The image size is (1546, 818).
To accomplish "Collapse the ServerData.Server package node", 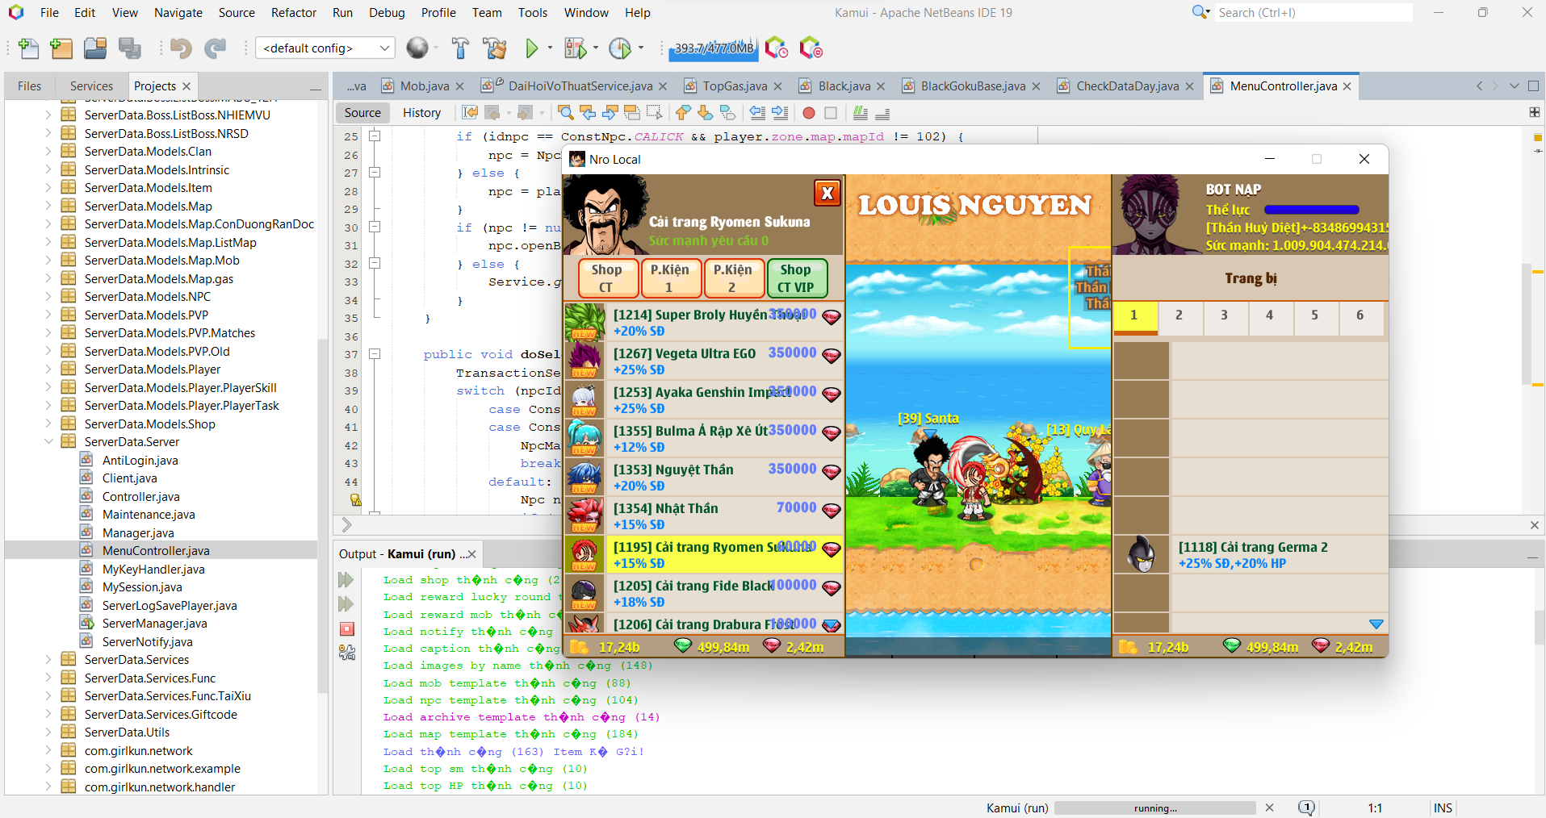I will (x=48, y=442).
